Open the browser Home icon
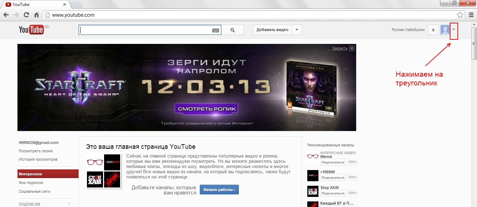The image size is (477, 207). click(36, 15)
